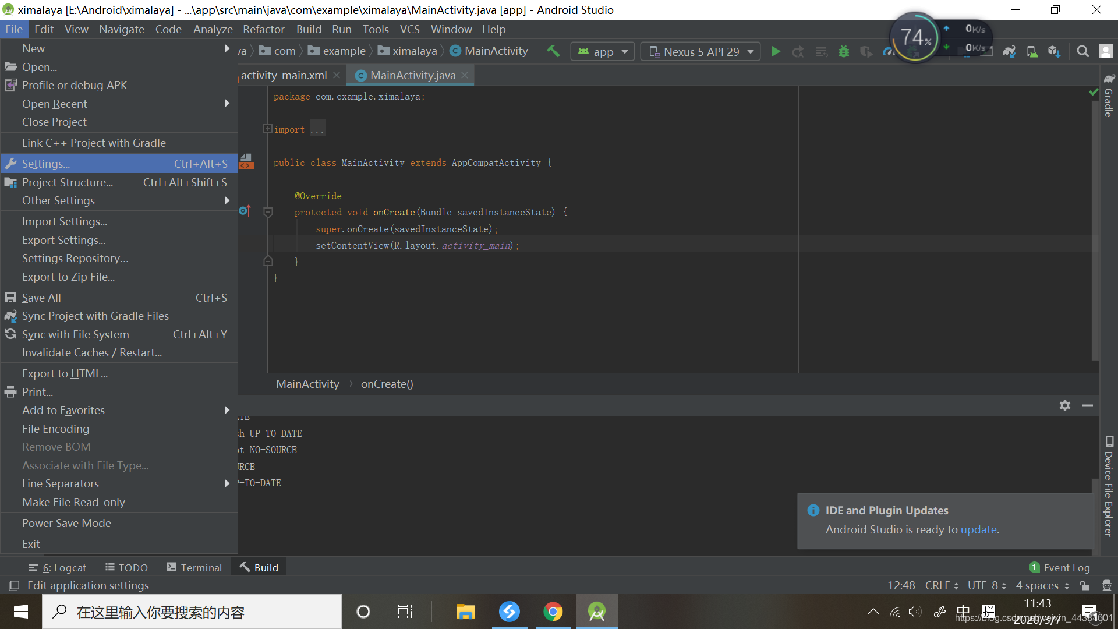Expand the collapsed import block
The width and height of the screenshot is (1118, 629).
coord(267,129)
